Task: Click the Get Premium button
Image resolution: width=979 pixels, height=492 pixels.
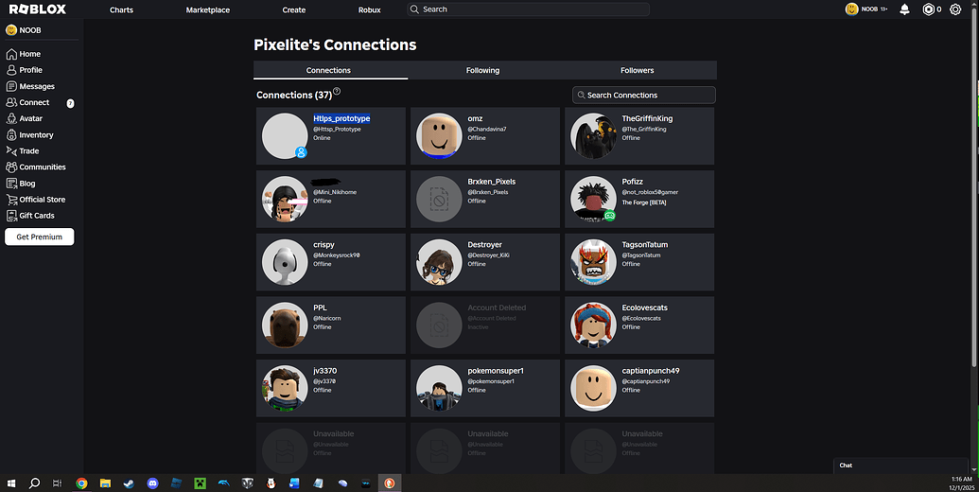Action: 40,237
